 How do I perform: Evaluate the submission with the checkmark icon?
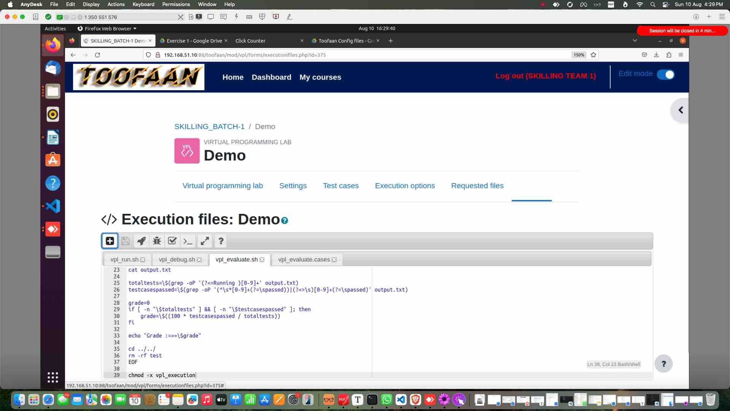pyautogui.click(x=172, y=241)
